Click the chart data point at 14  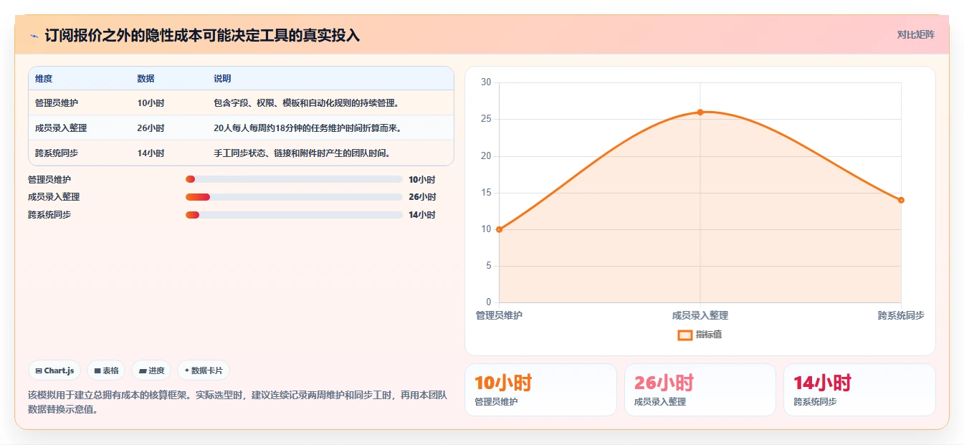(x=901, y=200)
